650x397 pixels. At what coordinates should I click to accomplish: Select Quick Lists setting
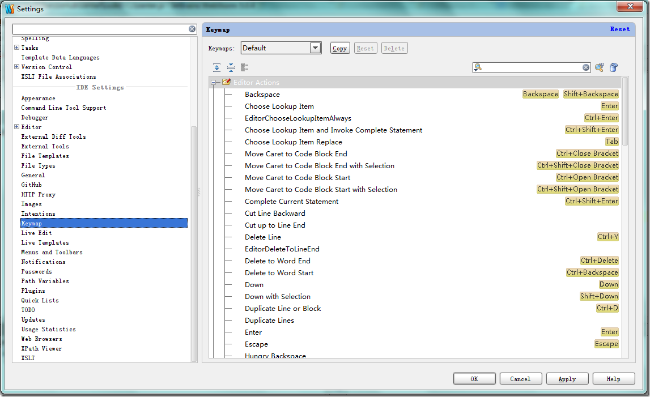pos(40,301)
